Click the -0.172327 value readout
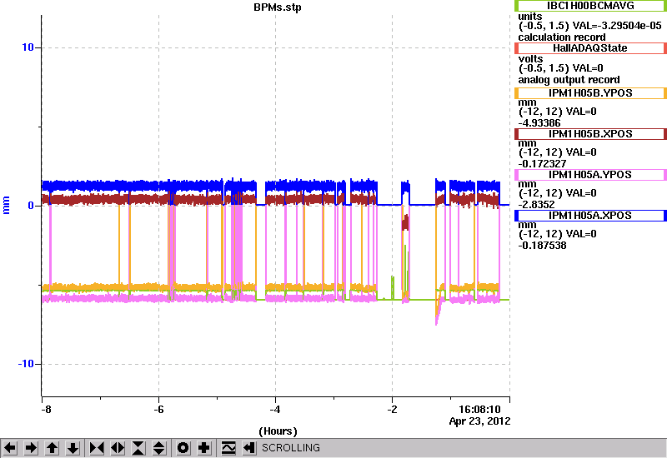 coord(542,164)
